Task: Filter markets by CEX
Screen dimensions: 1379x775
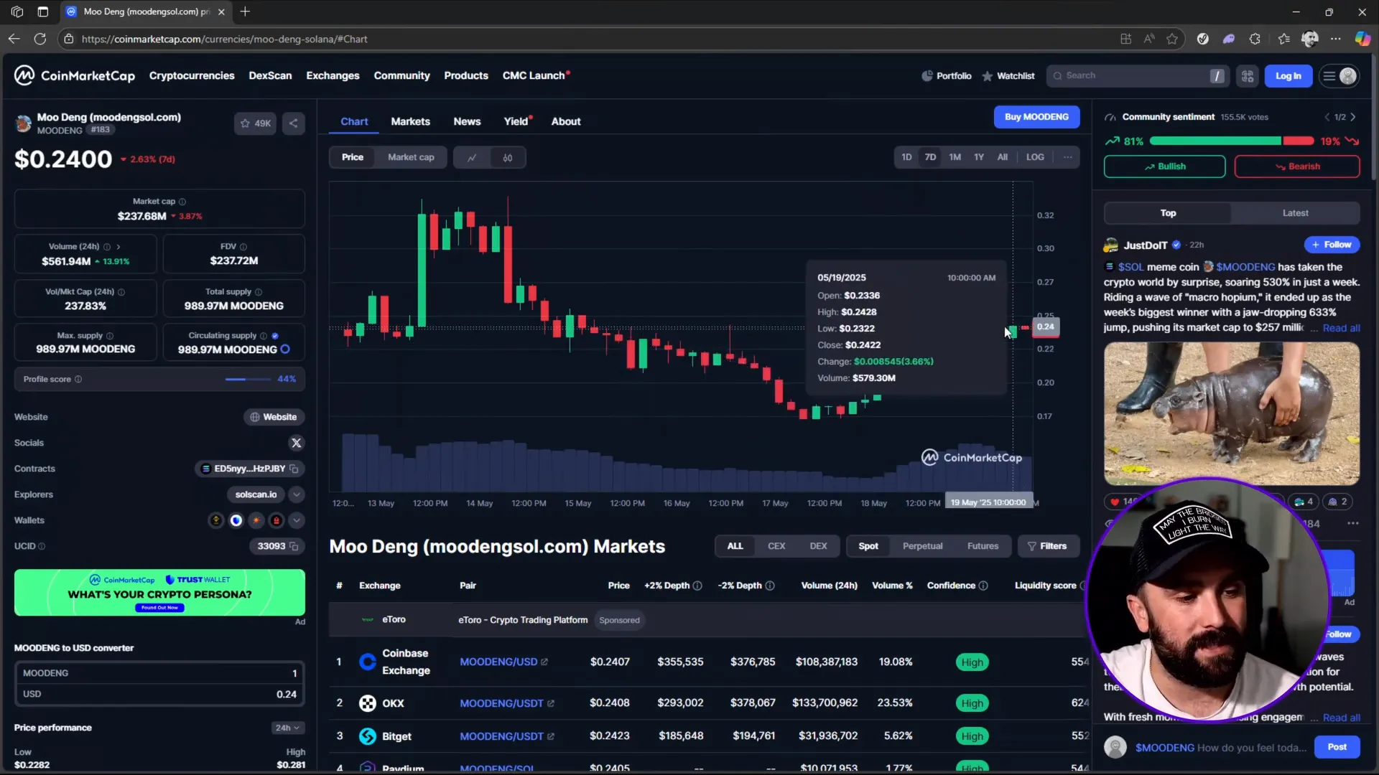Action: [x=776, y=546]
